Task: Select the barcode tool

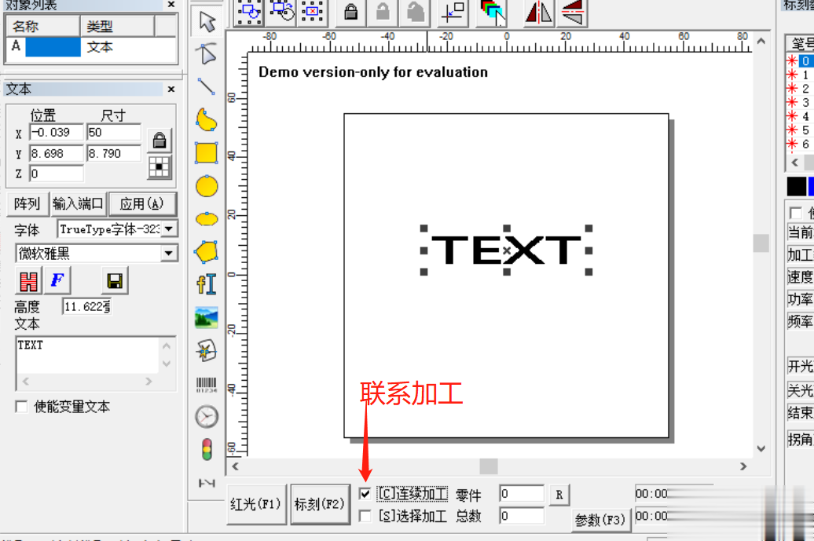Action: coord(206,385)
